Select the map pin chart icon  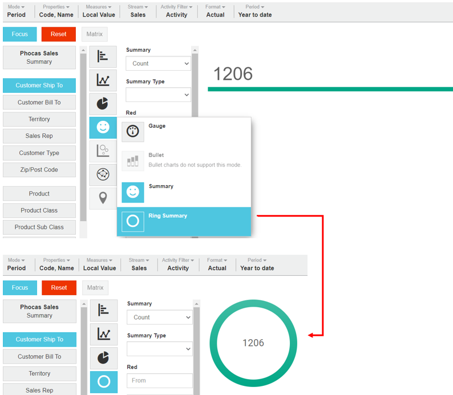pos(103,198)
